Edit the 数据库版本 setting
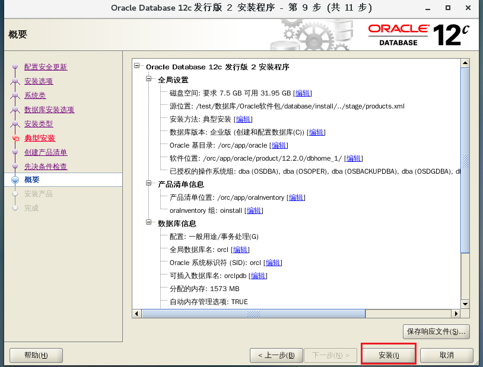483x367 pixels. tap(316, 132)
